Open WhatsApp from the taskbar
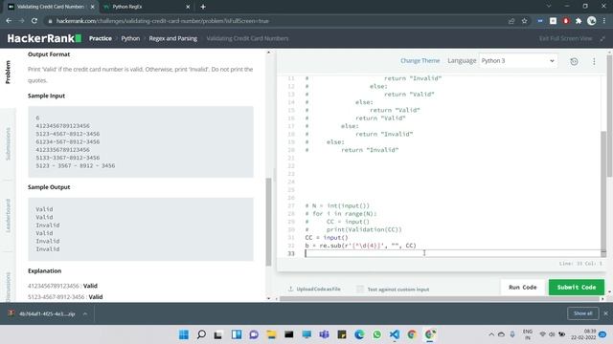Viewport: 613px width, 344px height. [x=376, y=334]
